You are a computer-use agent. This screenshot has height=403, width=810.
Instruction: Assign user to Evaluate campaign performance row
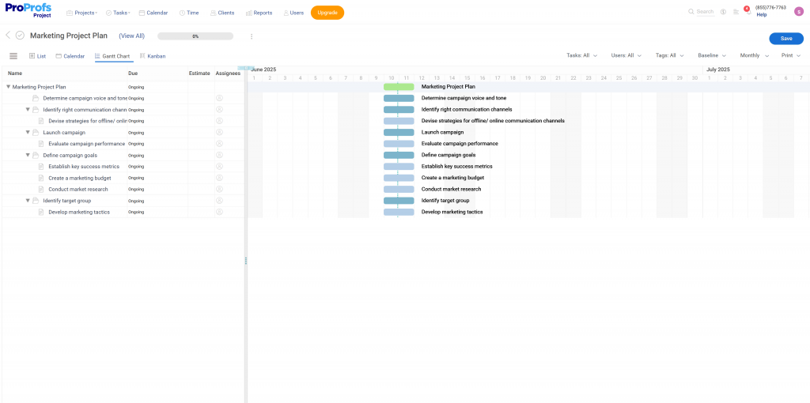pyautogui.click(x=220, y=144)
